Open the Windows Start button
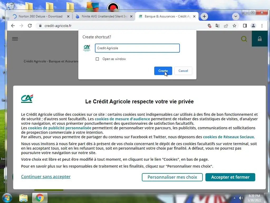 click(x=7, y=198)
